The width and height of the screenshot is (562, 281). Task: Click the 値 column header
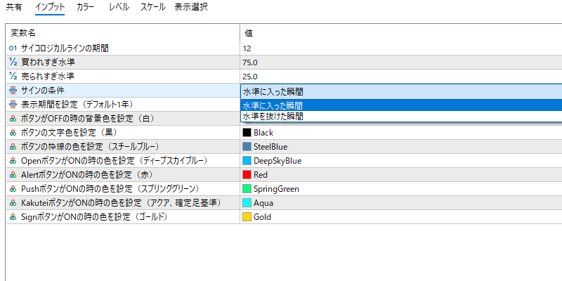click(x=249, y=33)
